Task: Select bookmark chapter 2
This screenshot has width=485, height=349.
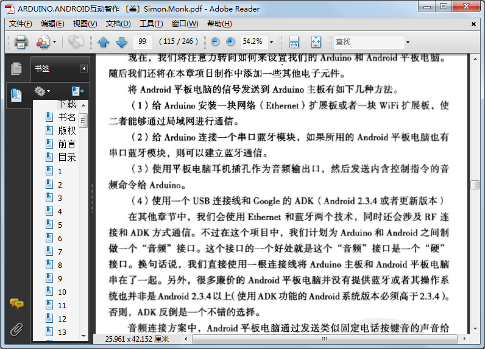Action: pos(60,185)
